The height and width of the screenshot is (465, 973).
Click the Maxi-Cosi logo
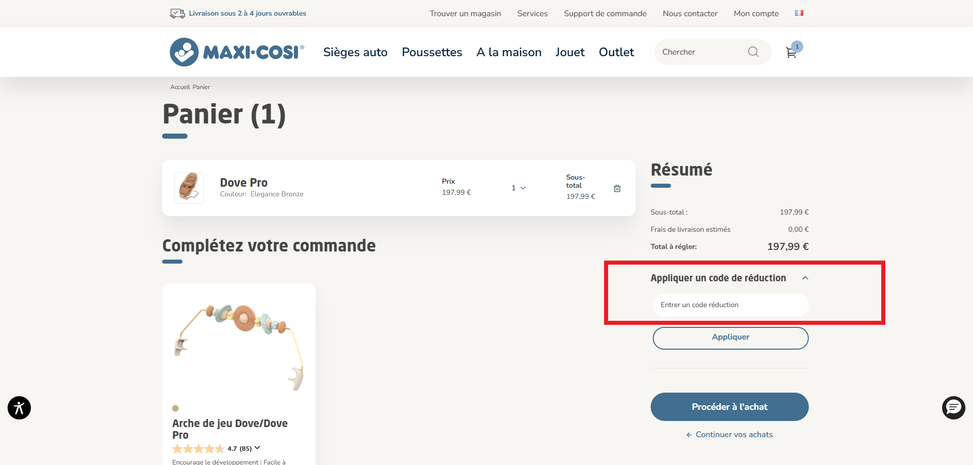pyautogui.click(x=237, y=52)
